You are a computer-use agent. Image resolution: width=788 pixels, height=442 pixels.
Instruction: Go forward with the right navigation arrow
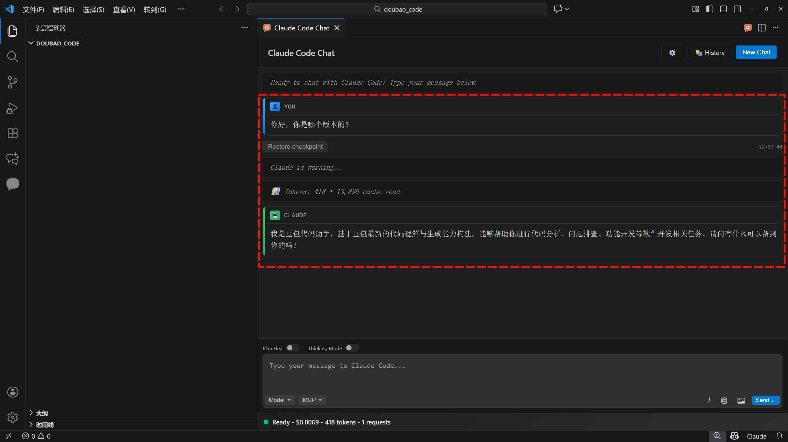coord(236,9)
